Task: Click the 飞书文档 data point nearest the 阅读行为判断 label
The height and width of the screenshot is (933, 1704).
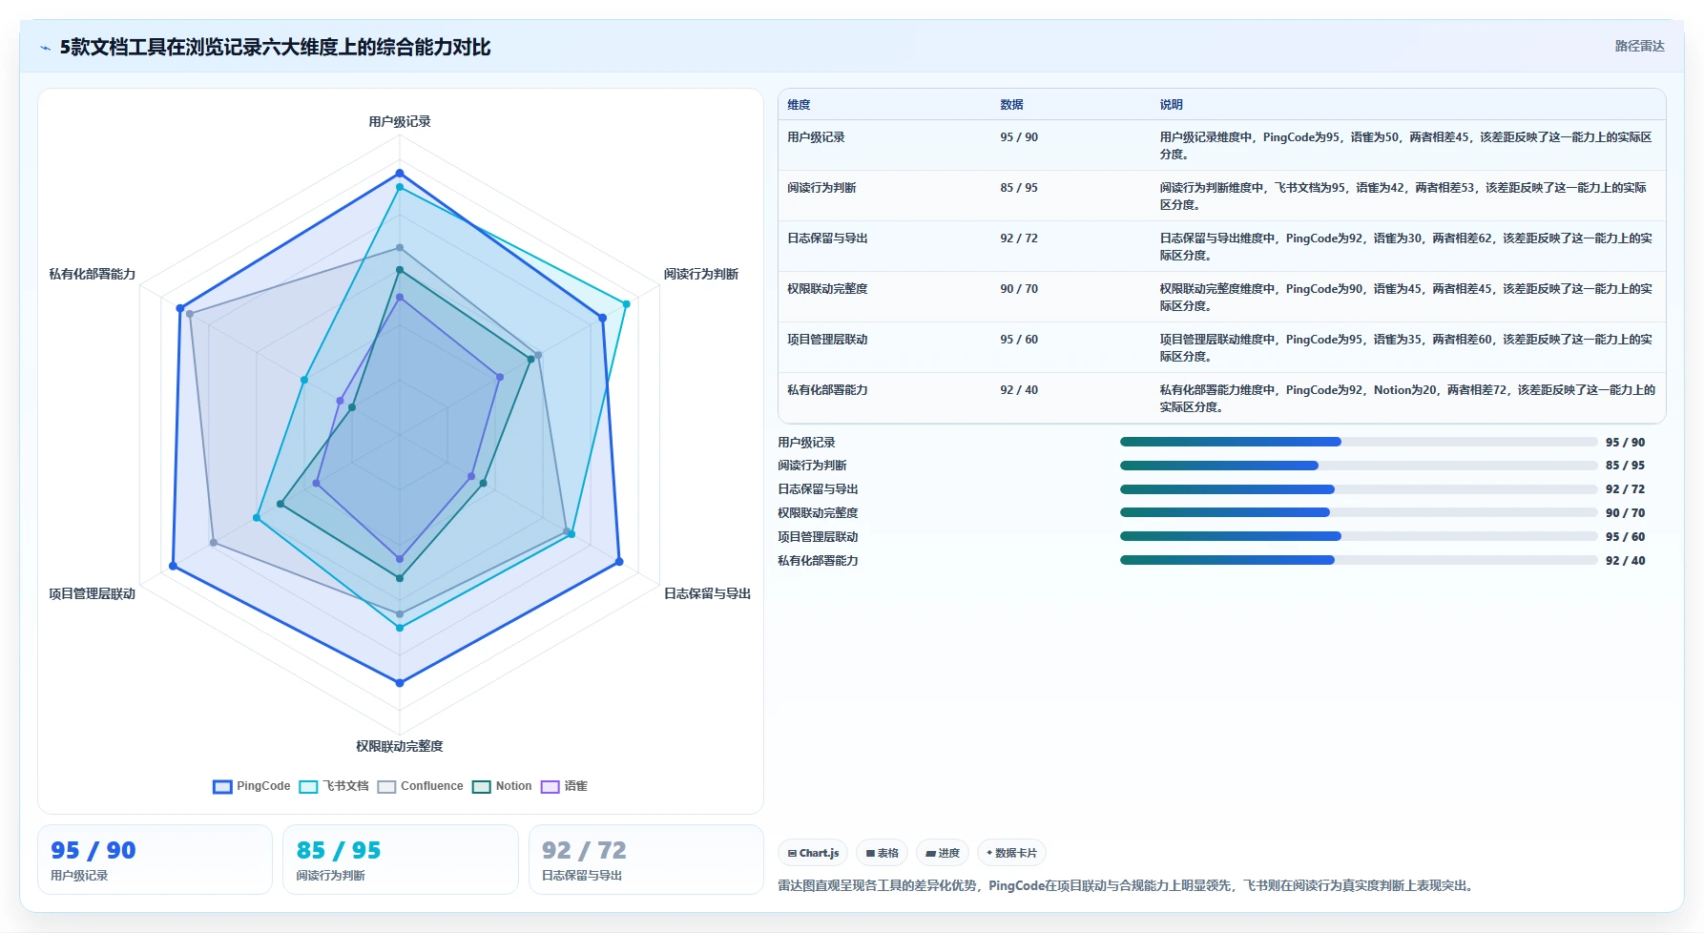Action: 627,304
